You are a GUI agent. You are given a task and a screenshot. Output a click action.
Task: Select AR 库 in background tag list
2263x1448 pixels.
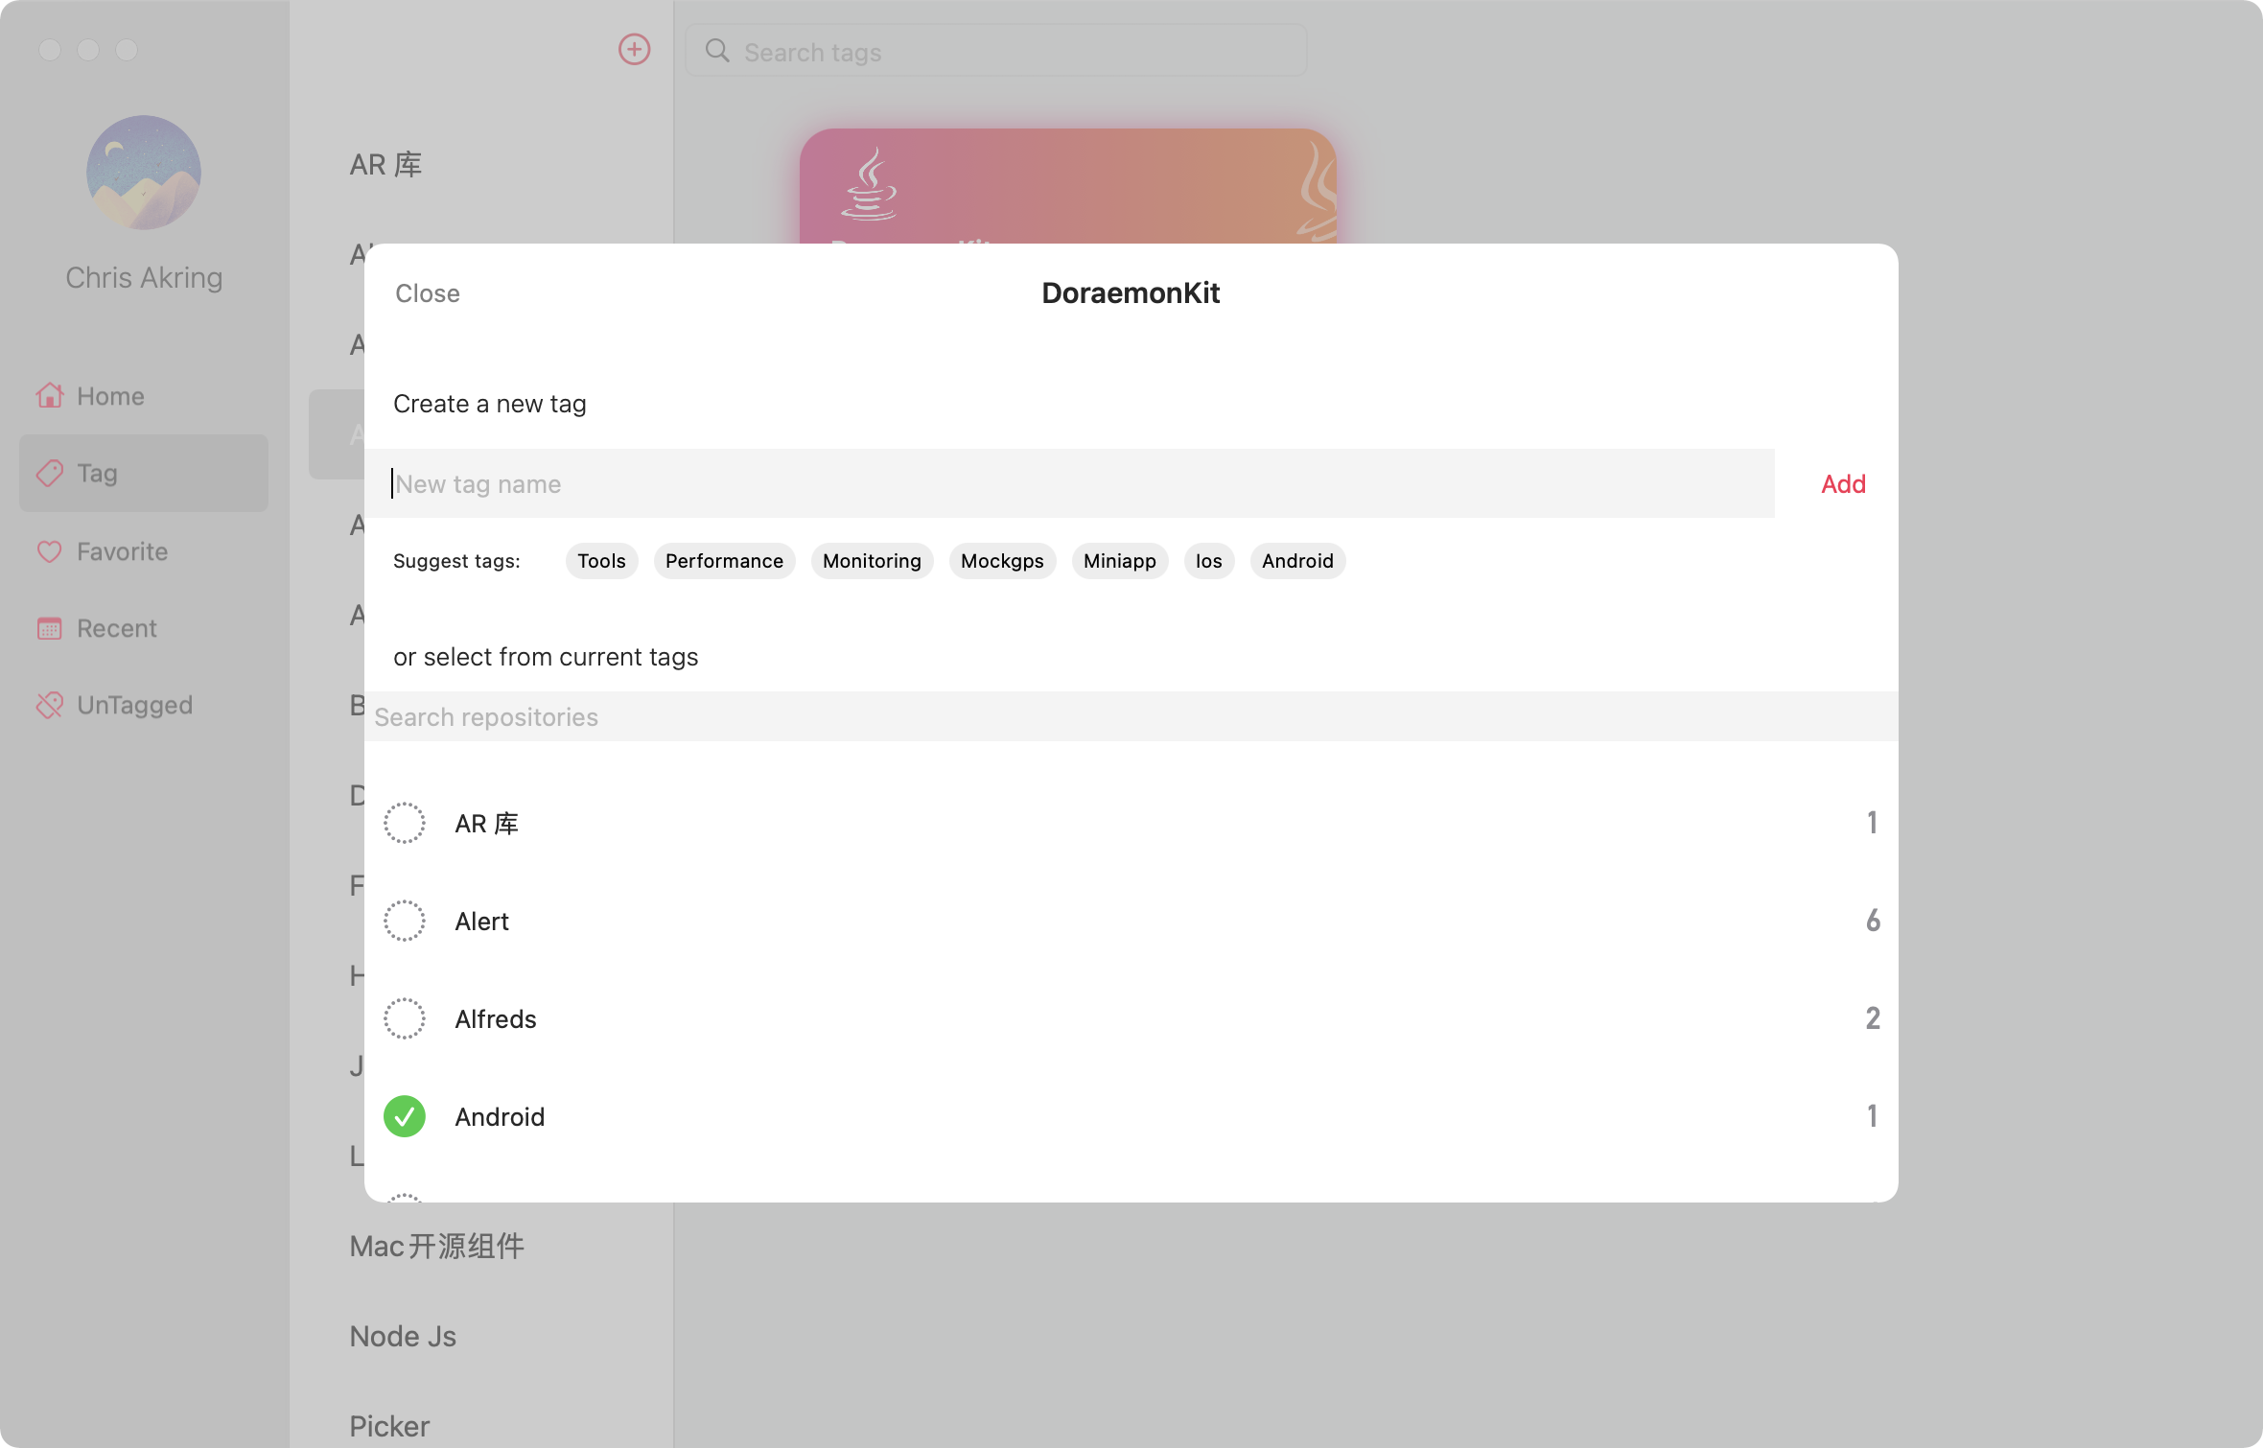pos(385,165)
